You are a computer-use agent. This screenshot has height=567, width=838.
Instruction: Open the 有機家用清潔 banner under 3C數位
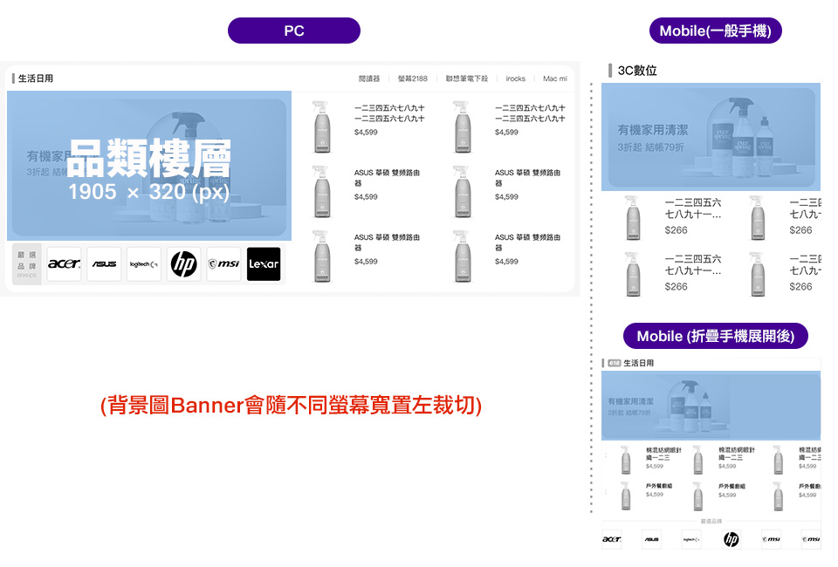coord(711,136)
